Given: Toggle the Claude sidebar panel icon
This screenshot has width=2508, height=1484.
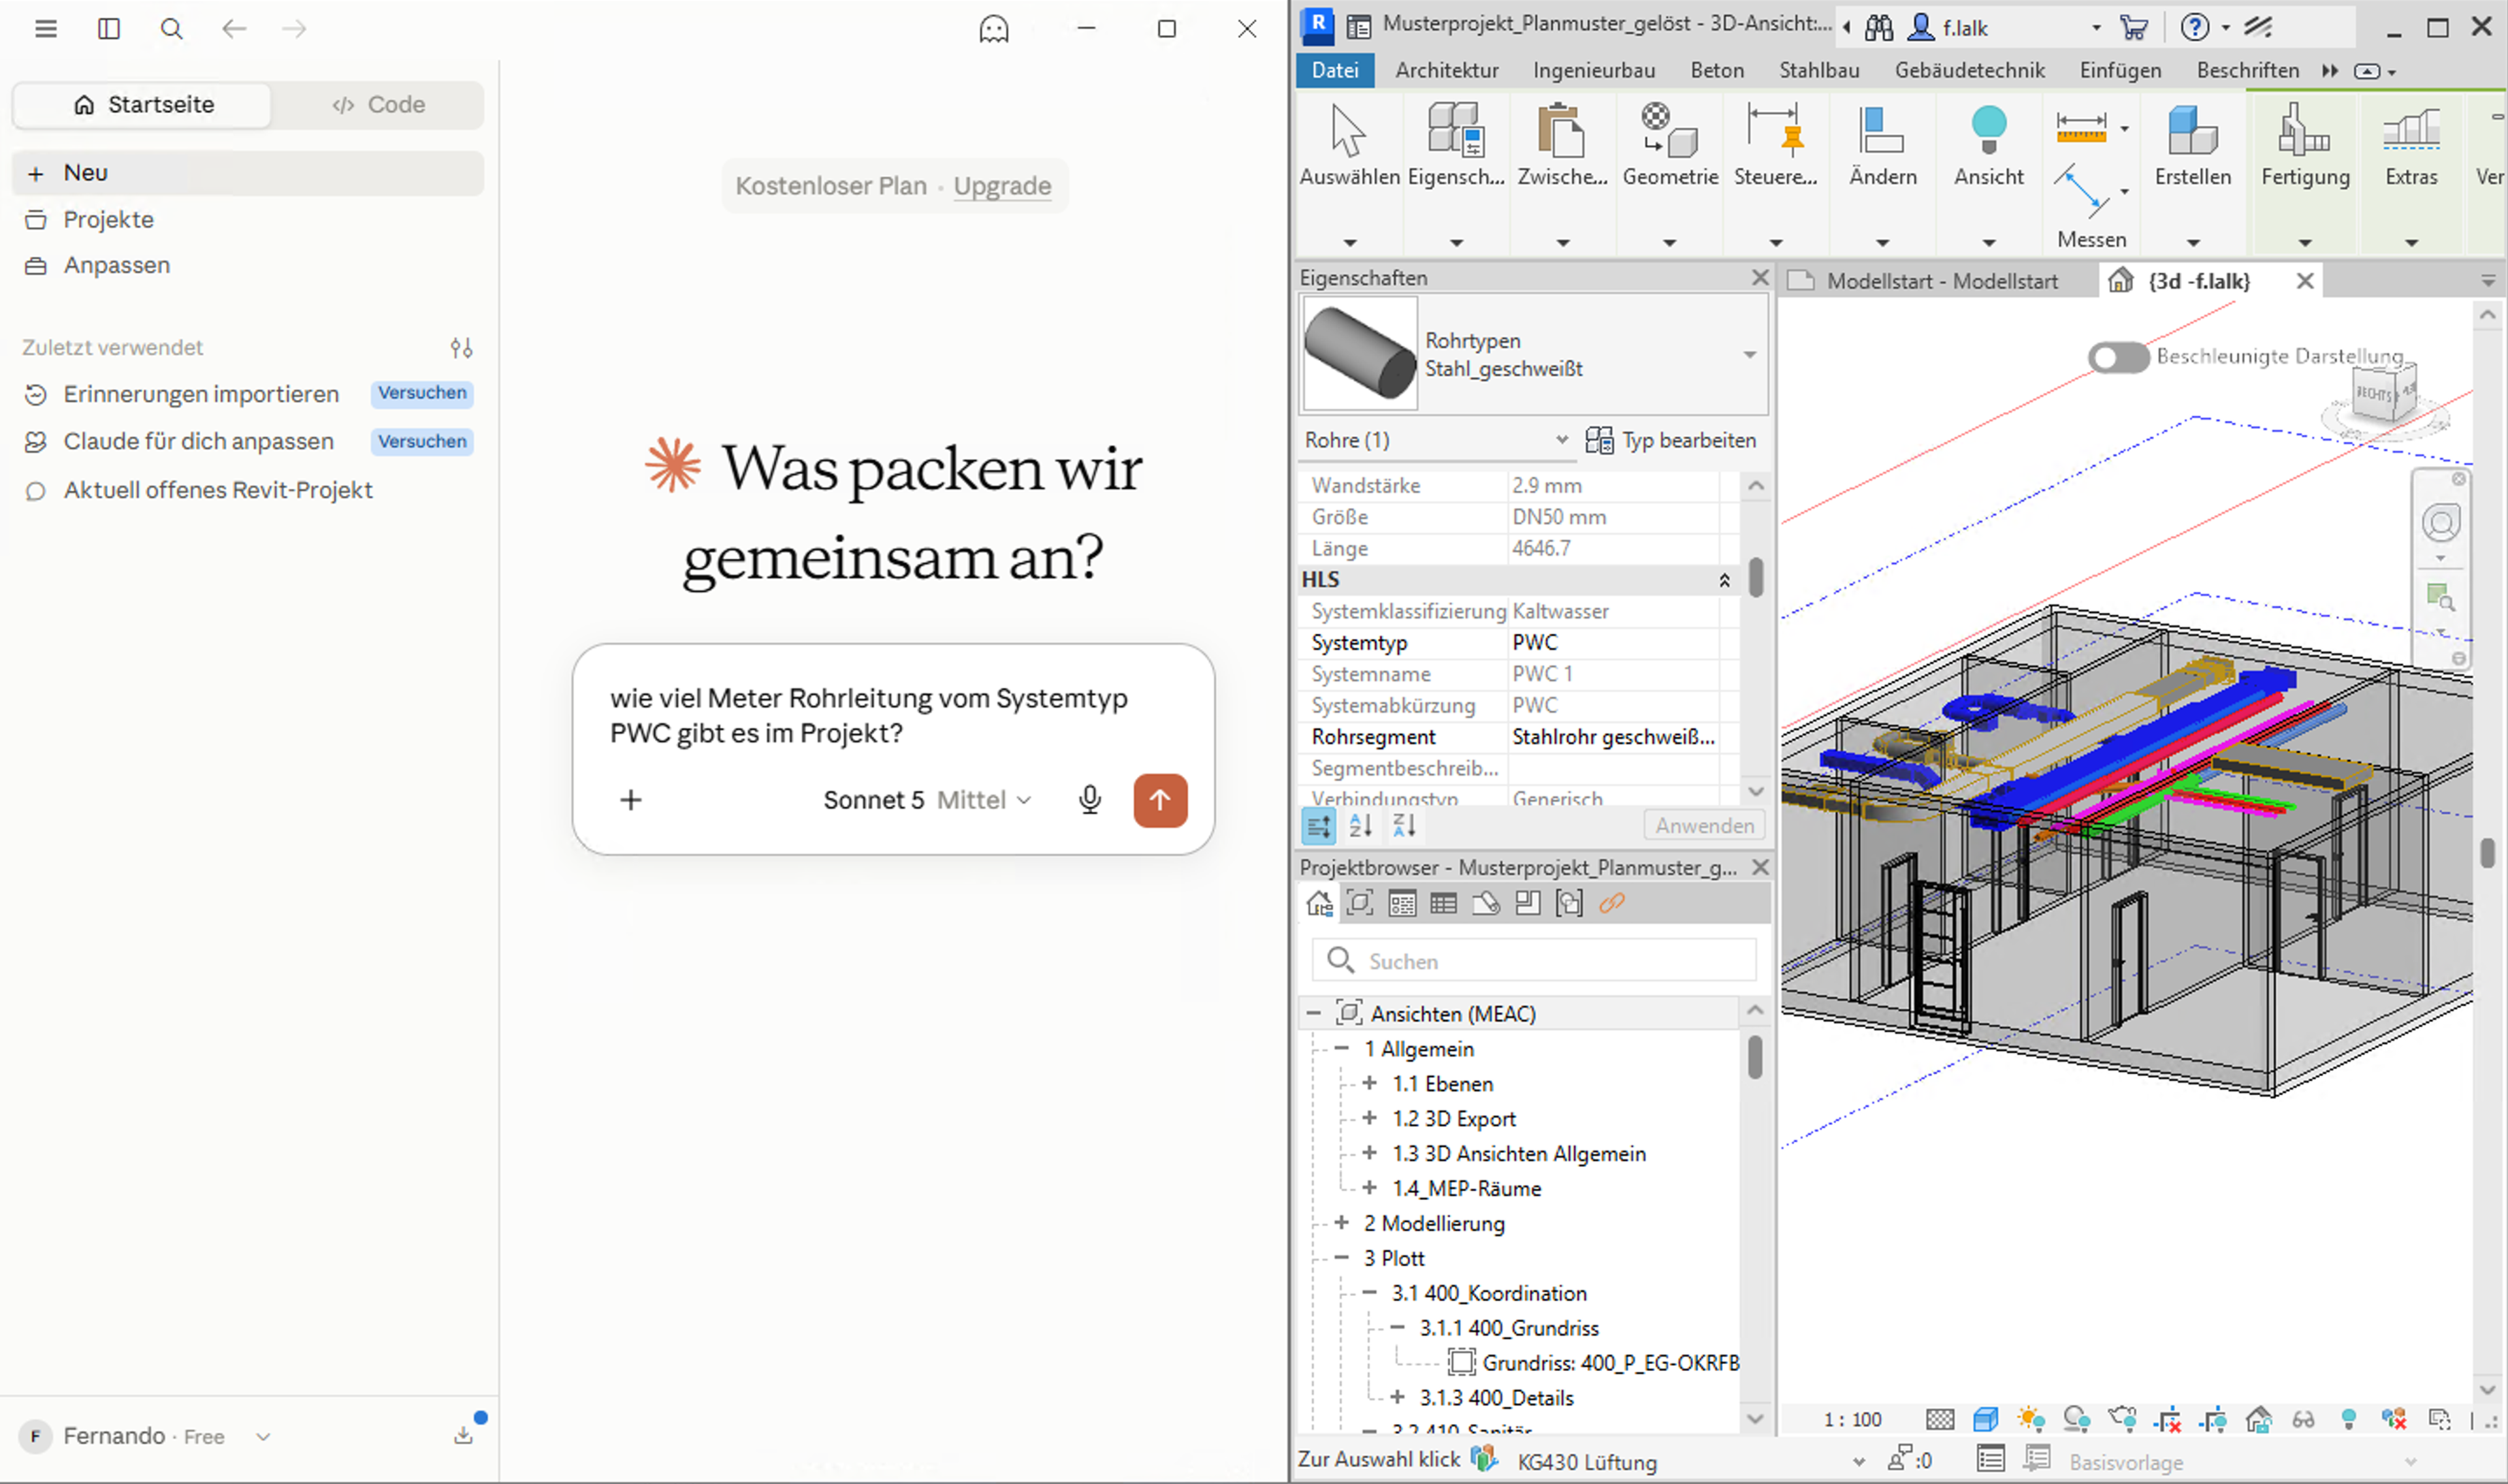Looking at the screenshot, I should pos(109,29).
